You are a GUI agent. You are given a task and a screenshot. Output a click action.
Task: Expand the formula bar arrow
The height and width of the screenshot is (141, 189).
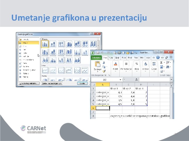(171, 79)
